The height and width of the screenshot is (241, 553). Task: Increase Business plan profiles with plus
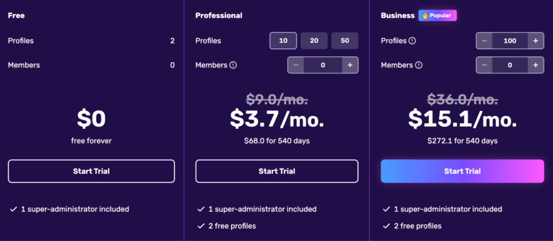pos(535,41)
